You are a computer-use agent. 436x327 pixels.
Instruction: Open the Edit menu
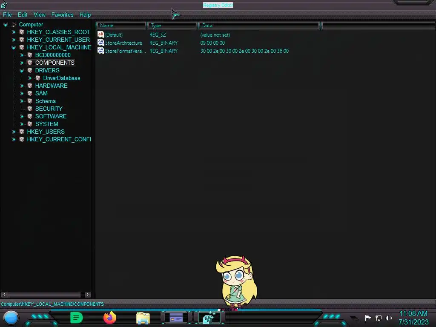coord(23,15)
